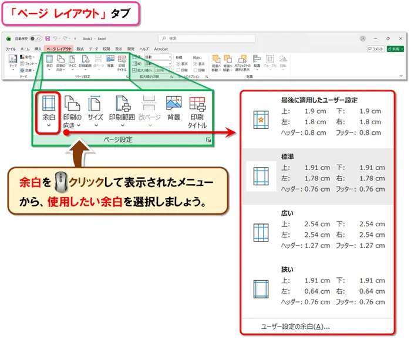Image resolution: width=411 pixels, height=340 pixels.
Task: Expand the テーマ gallery dropdown
Action: click(x=13, y=63)
